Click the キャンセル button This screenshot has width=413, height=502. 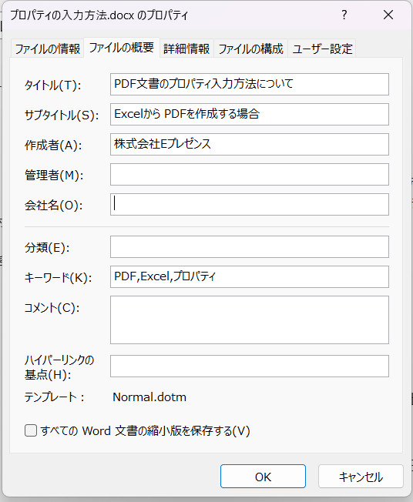coord(361,477)
